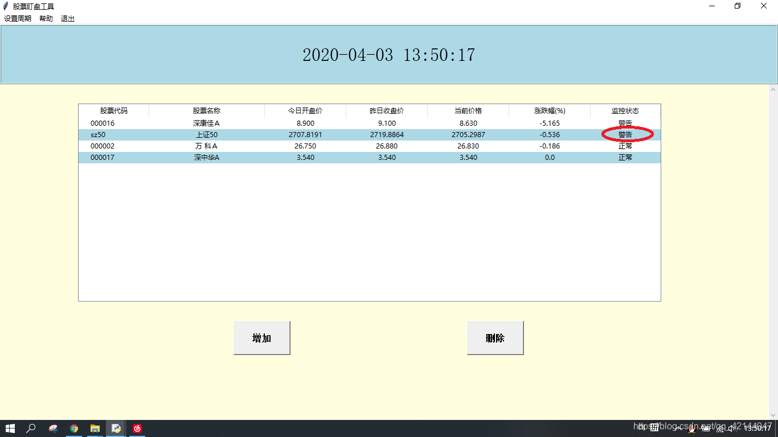Click the scrollbar up arrow at right edge

tap(773, 89)
